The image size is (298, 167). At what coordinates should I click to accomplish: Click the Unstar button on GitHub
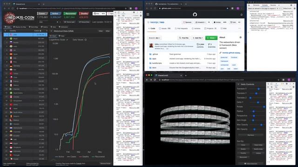click(x=217, y=22)
